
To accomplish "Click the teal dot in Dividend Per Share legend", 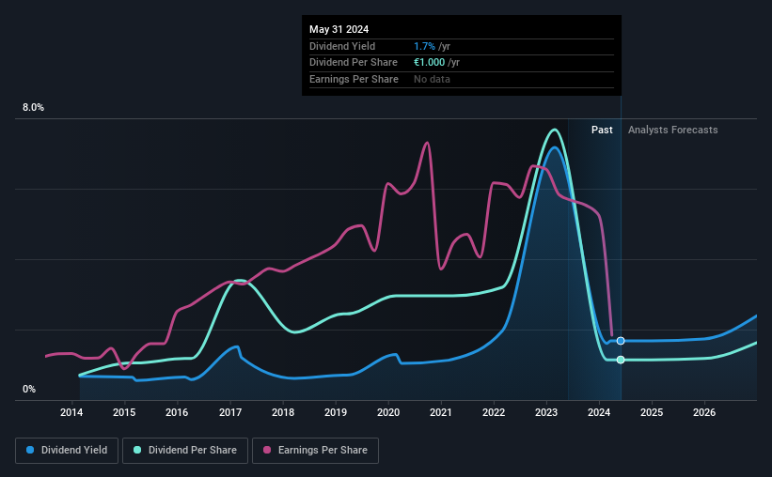I will [137, 450].
